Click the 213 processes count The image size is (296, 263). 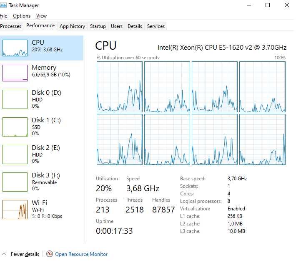(103, 210)
